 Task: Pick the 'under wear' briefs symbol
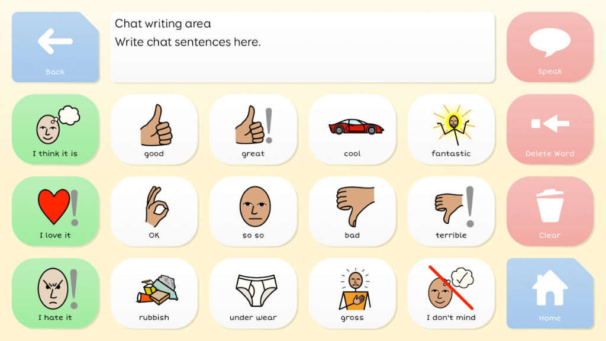click(253, 294)
